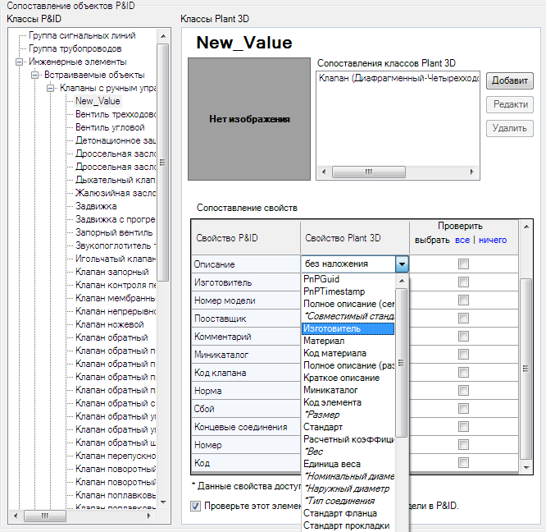Choose PnPGuid from the dropdown list
The height and width of the screenshot is (532, 546).
click(321, 279)
